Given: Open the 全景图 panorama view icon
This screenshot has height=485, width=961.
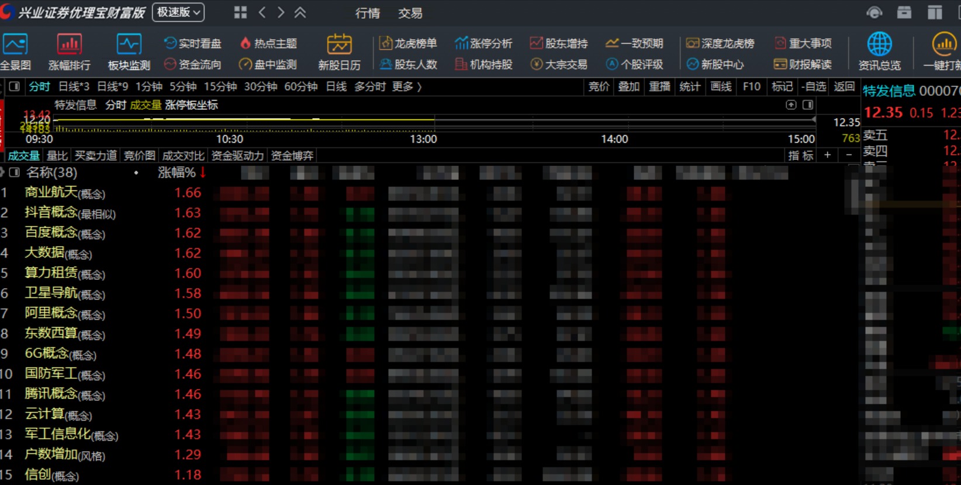Looking at the screenshot, I should pos(15,53).
